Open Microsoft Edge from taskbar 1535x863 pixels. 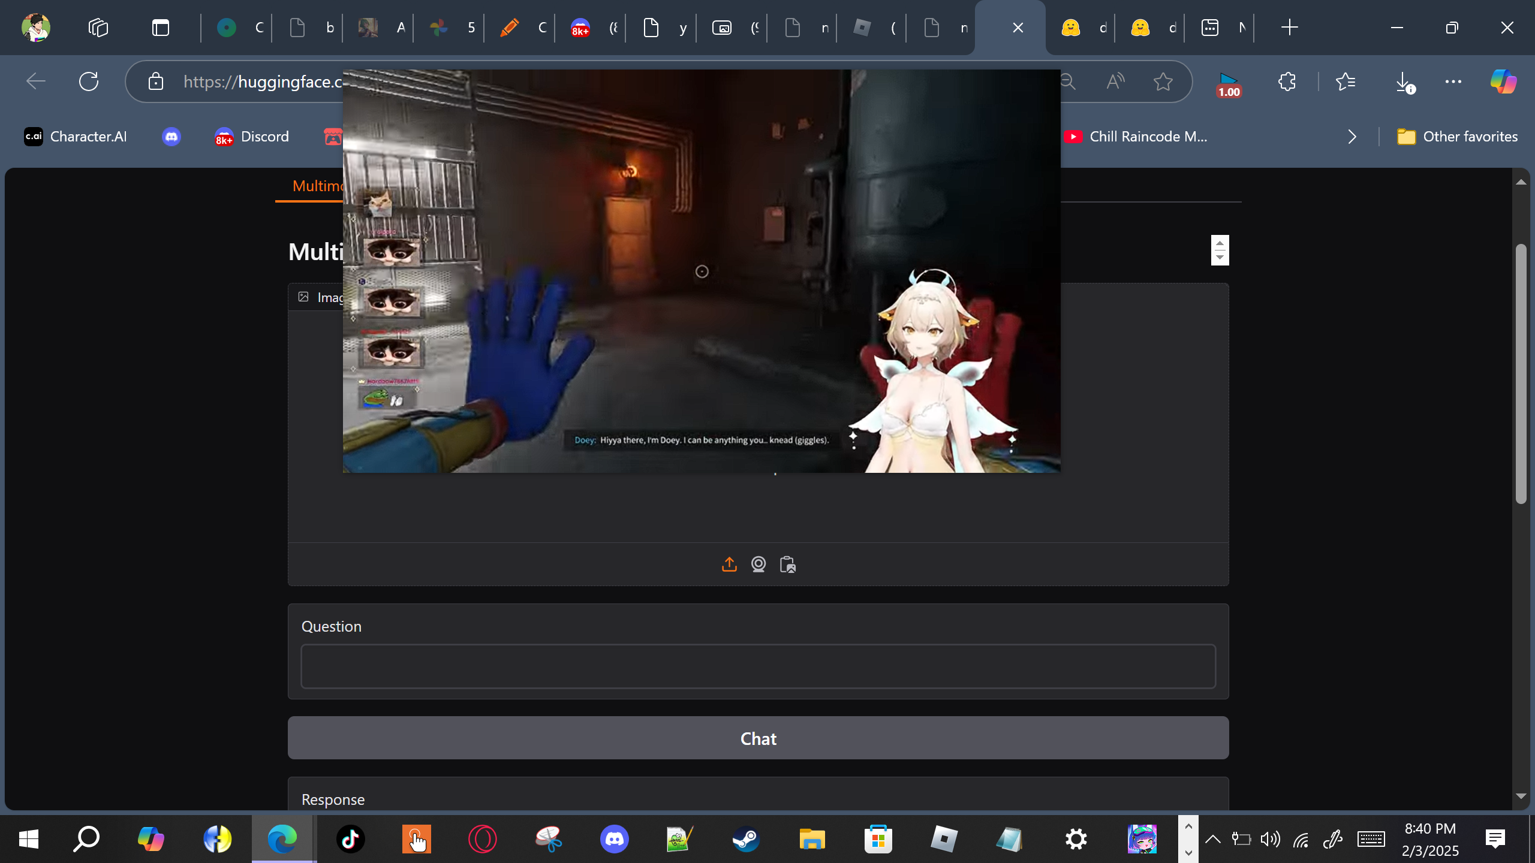coord(282,839)
